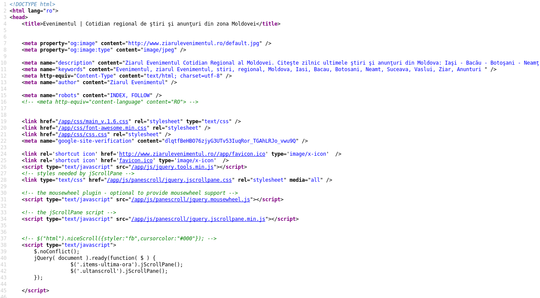Click the description meta content text
This screenshot has height=298, width=540.
click(x=332, y=63)
